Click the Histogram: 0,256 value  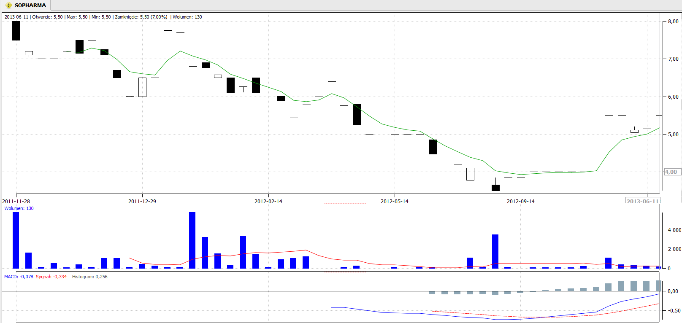tap(89, 277)
